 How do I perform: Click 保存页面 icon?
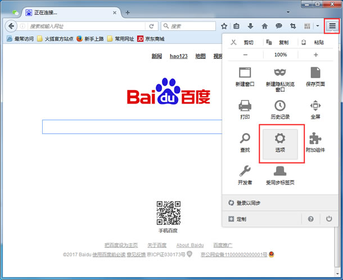click(315, 73)
